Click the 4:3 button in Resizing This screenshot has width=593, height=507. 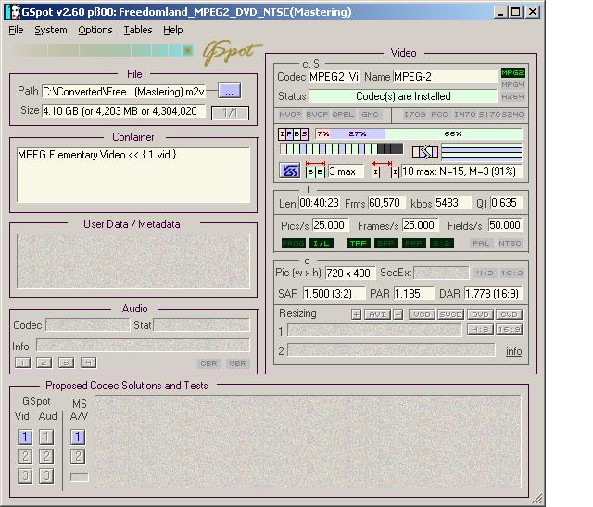480,329
